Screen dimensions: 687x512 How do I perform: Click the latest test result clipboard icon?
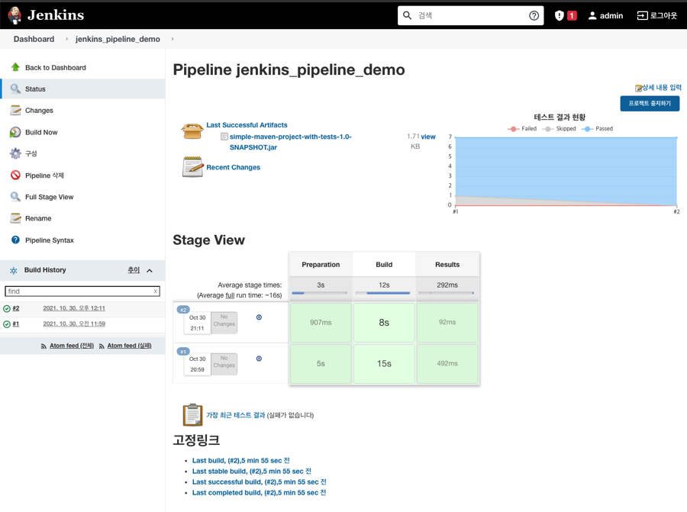(x=192, y=415)
